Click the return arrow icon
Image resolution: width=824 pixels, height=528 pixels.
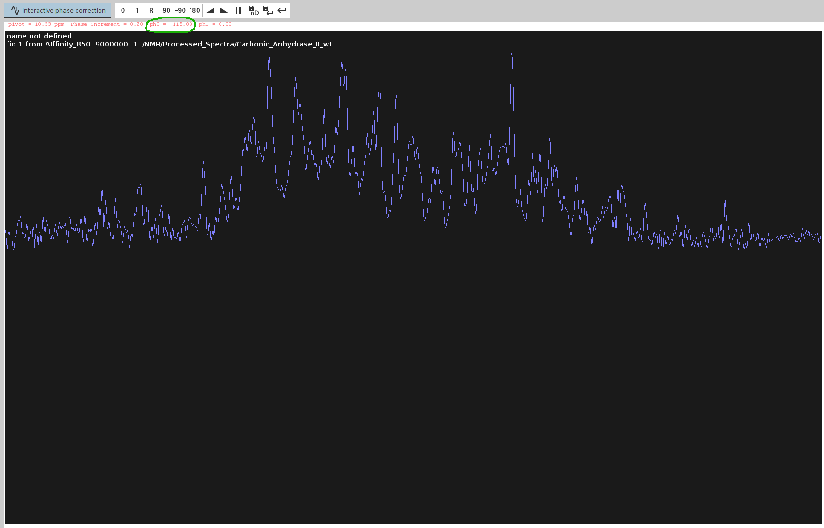coord(282,10)
